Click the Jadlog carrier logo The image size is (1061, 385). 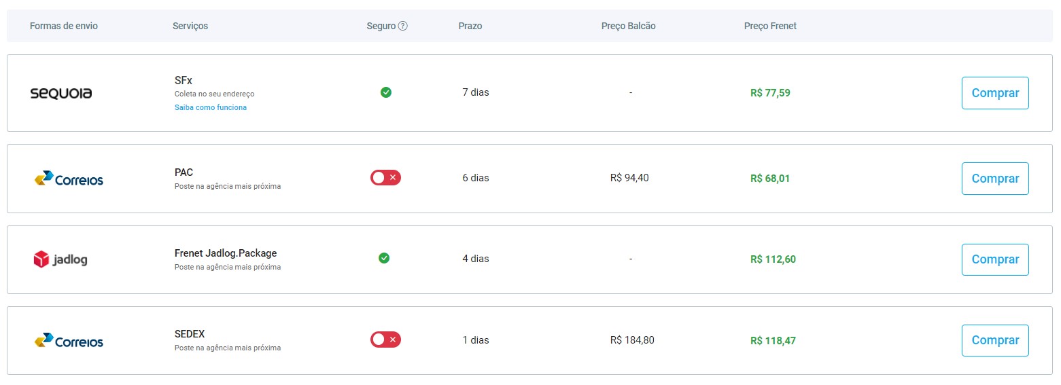(x=60, y=259)
